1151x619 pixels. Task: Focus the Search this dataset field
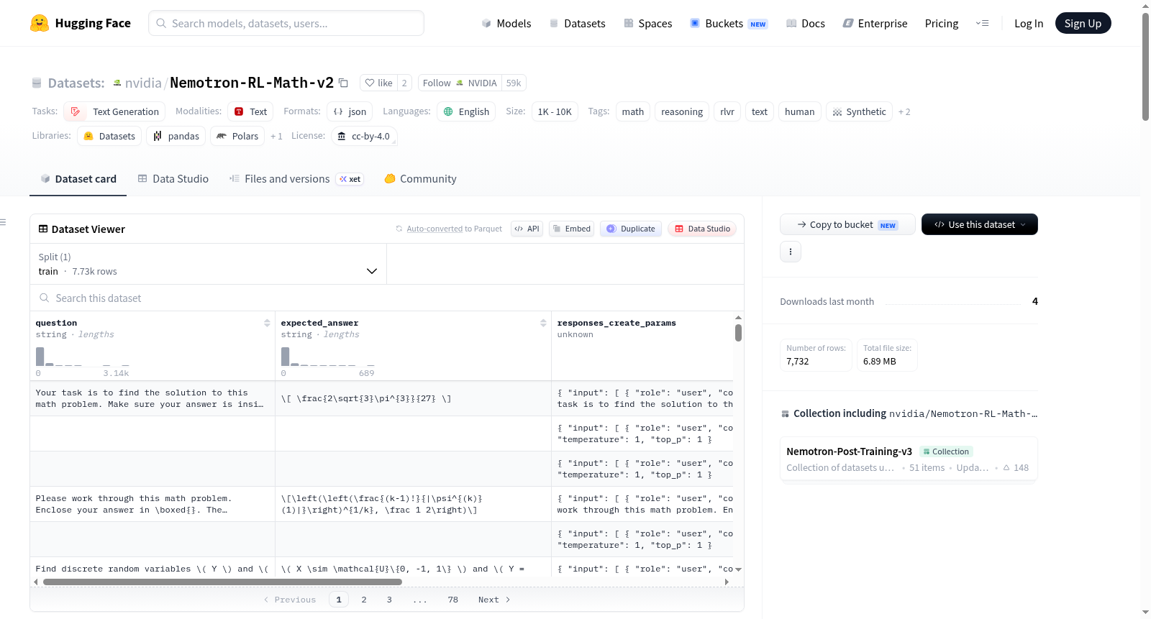pyautogui.click(x=387, y=298)
